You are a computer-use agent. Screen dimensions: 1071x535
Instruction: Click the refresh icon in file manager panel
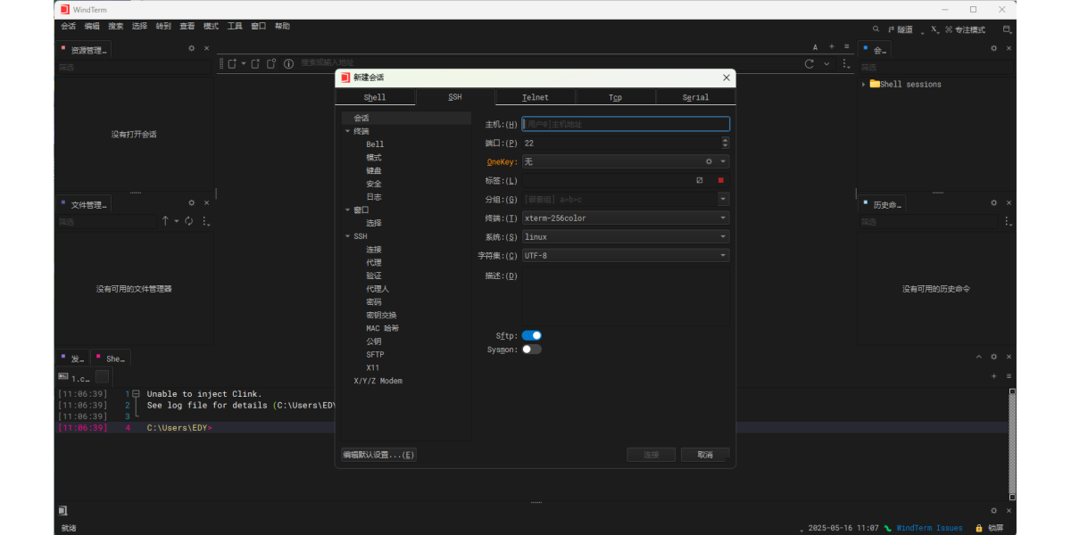189,221
